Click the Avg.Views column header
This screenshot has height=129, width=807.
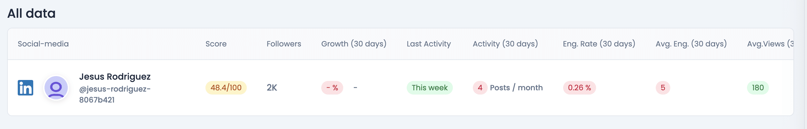[x=769, y=44]
